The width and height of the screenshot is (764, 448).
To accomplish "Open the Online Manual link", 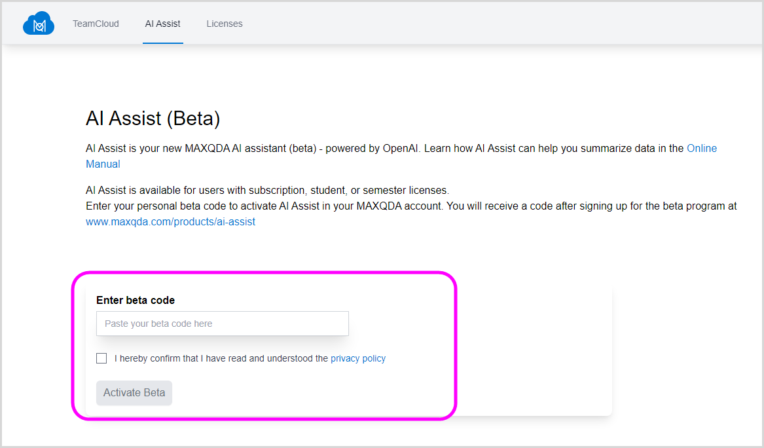I will tap(701, 149).
